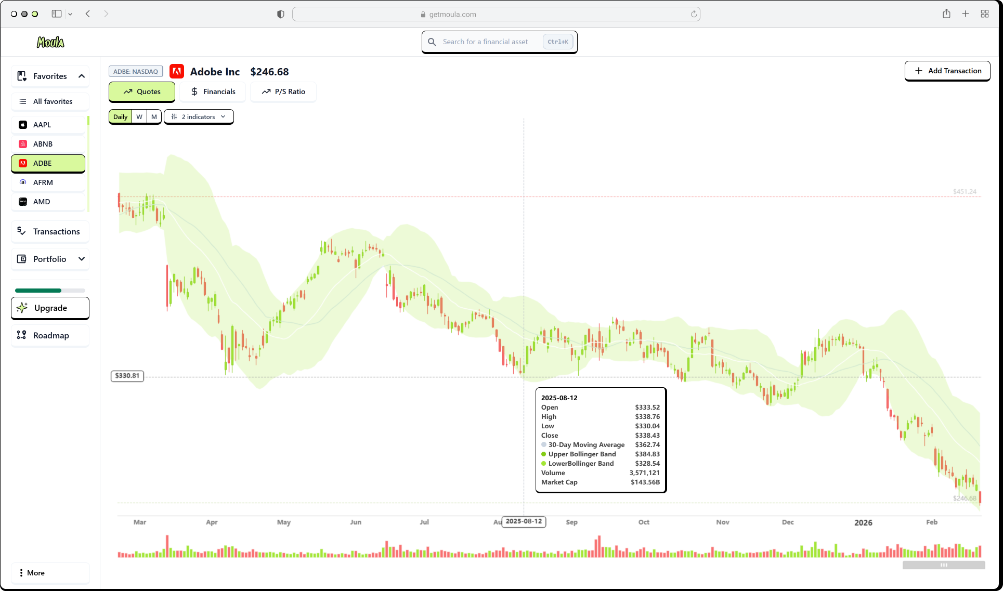Screen dimensions: 1003x591
Task: Open the 2 indicators dropdown
Action: pos(199,117)
